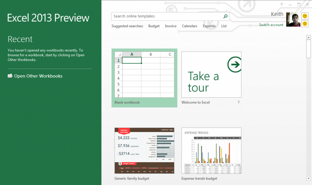Click the Blank workbook caption
This screenshot has height=185, width=312.
(127, 102)
